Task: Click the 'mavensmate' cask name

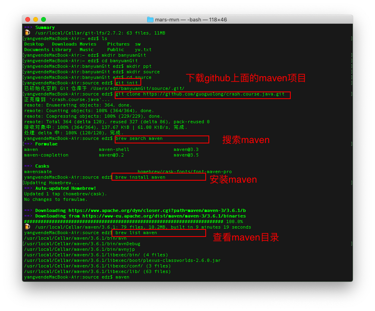Action: tap(38, 172)
